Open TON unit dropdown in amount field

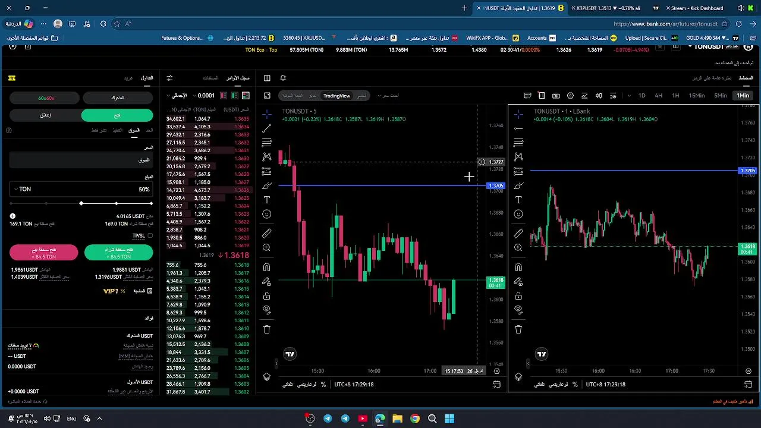click(21, 189)
